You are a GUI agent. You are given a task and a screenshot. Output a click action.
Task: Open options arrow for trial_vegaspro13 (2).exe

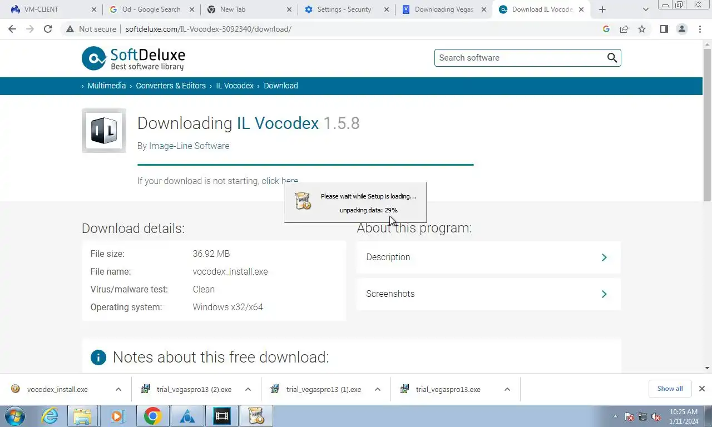(248, 389)
